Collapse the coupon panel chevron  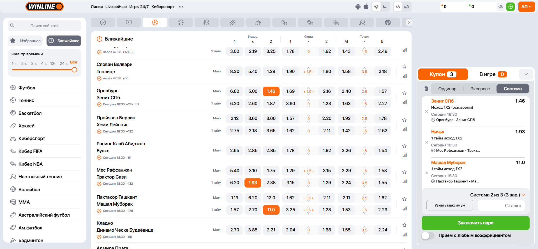526,74
